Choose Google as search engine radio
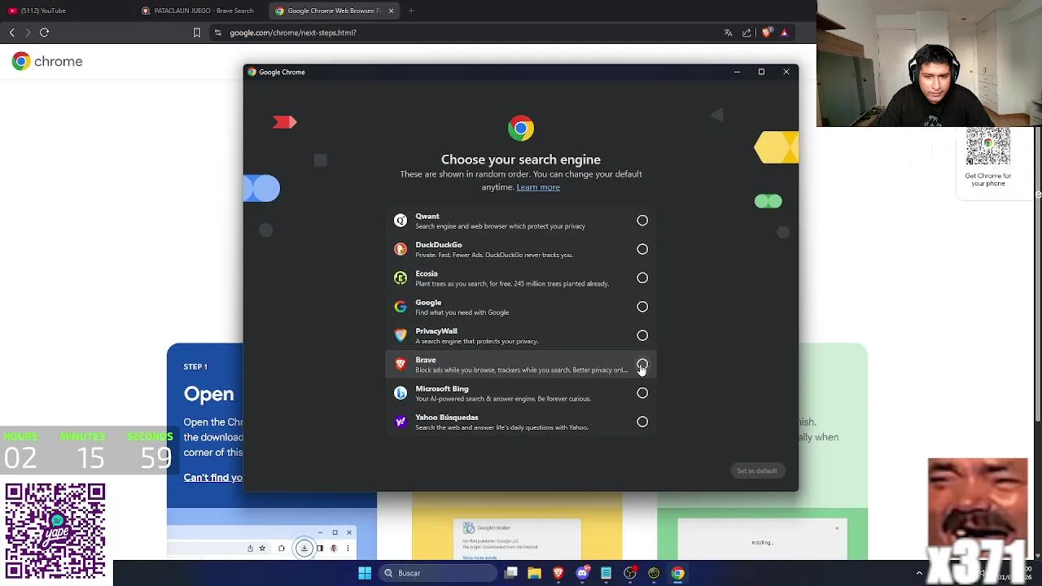Viewport: 1042px width, 586px height. (x=642, y=307)
